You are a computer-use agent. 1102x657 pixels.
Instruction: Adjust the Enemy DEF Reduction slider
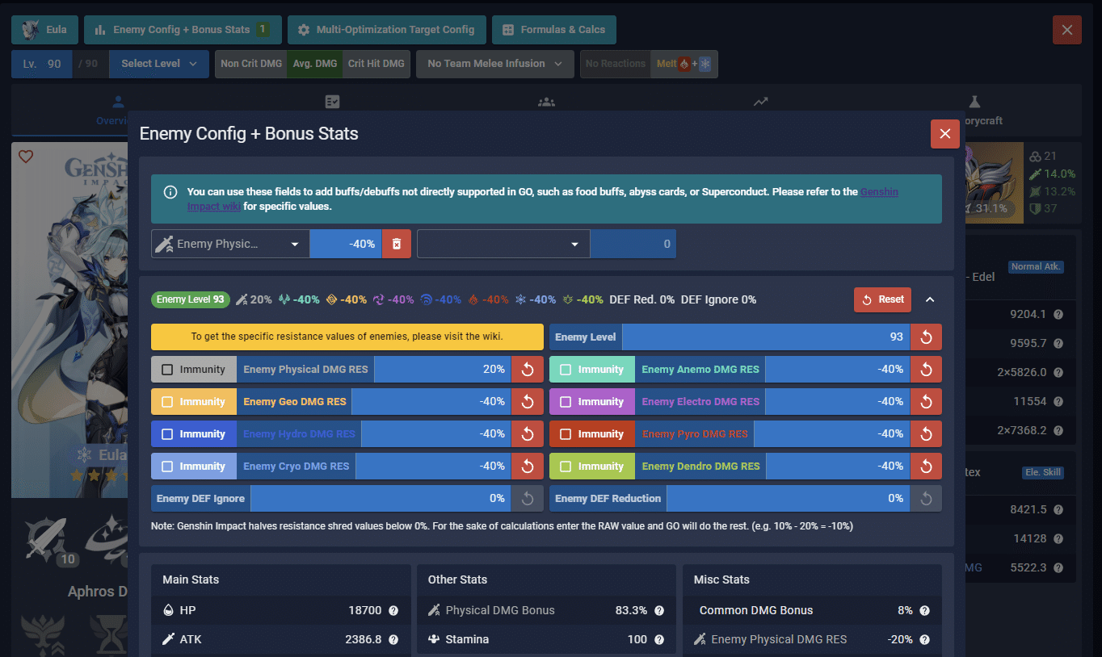(x=788, y=498)
